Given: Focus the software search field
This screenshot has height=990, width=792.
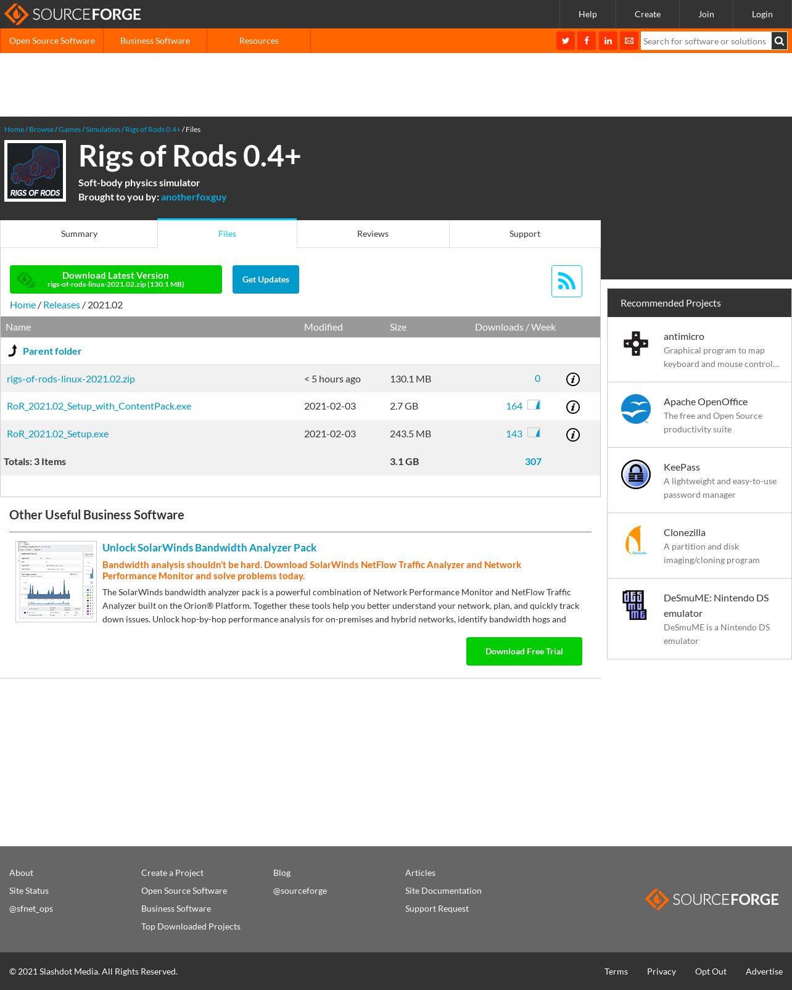Looking at the screenshot, I should [x=706, y=41].
